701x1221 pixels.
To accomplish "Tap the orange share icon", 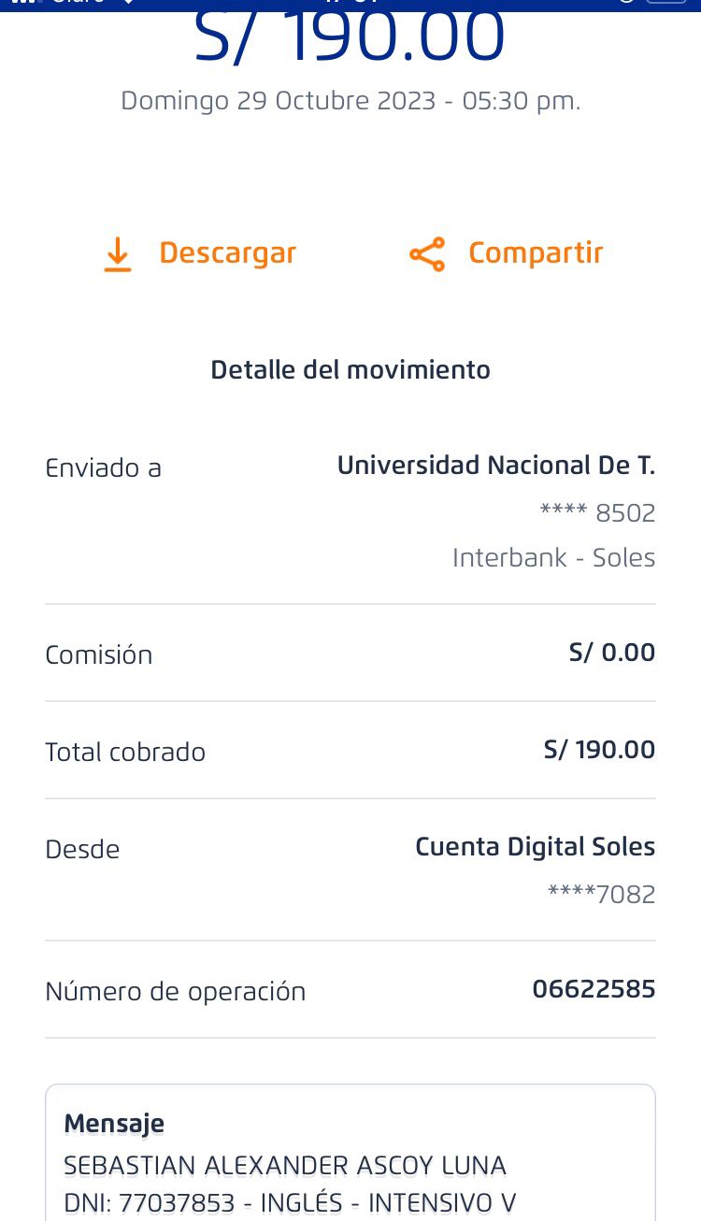I will click(427, 254).
